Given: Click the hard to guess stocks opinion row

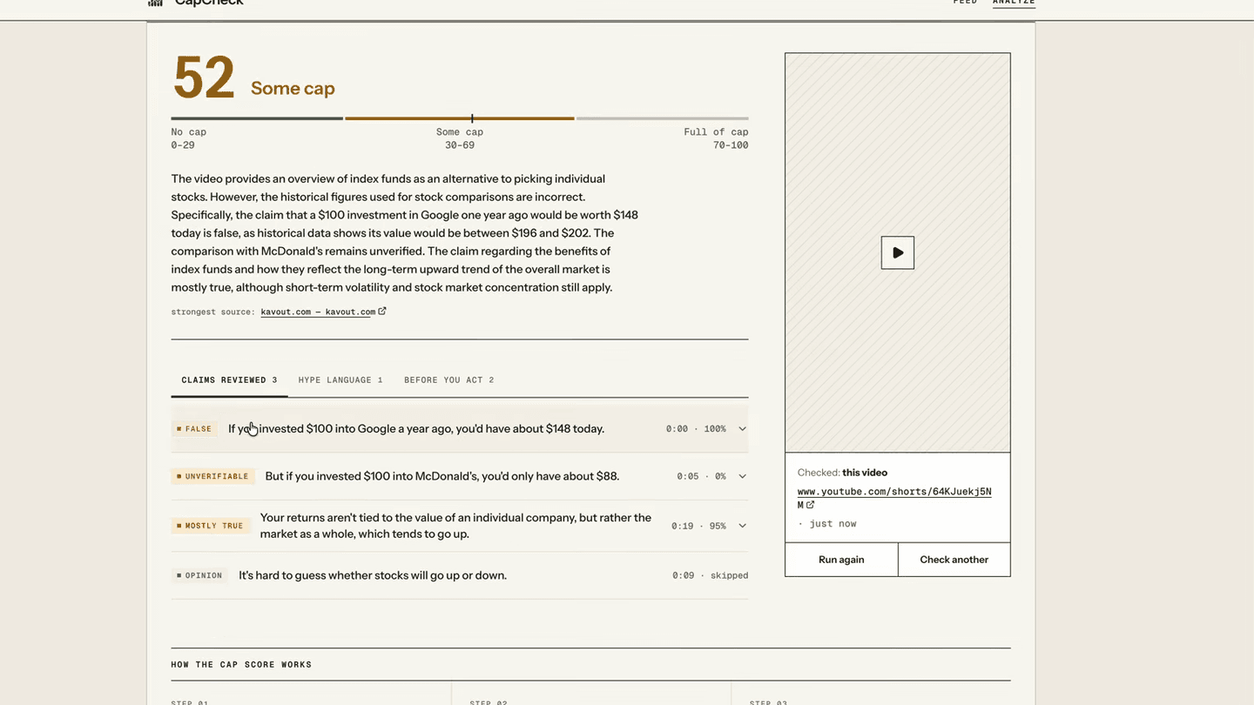Looking at the screenshot, I should 460,575.
